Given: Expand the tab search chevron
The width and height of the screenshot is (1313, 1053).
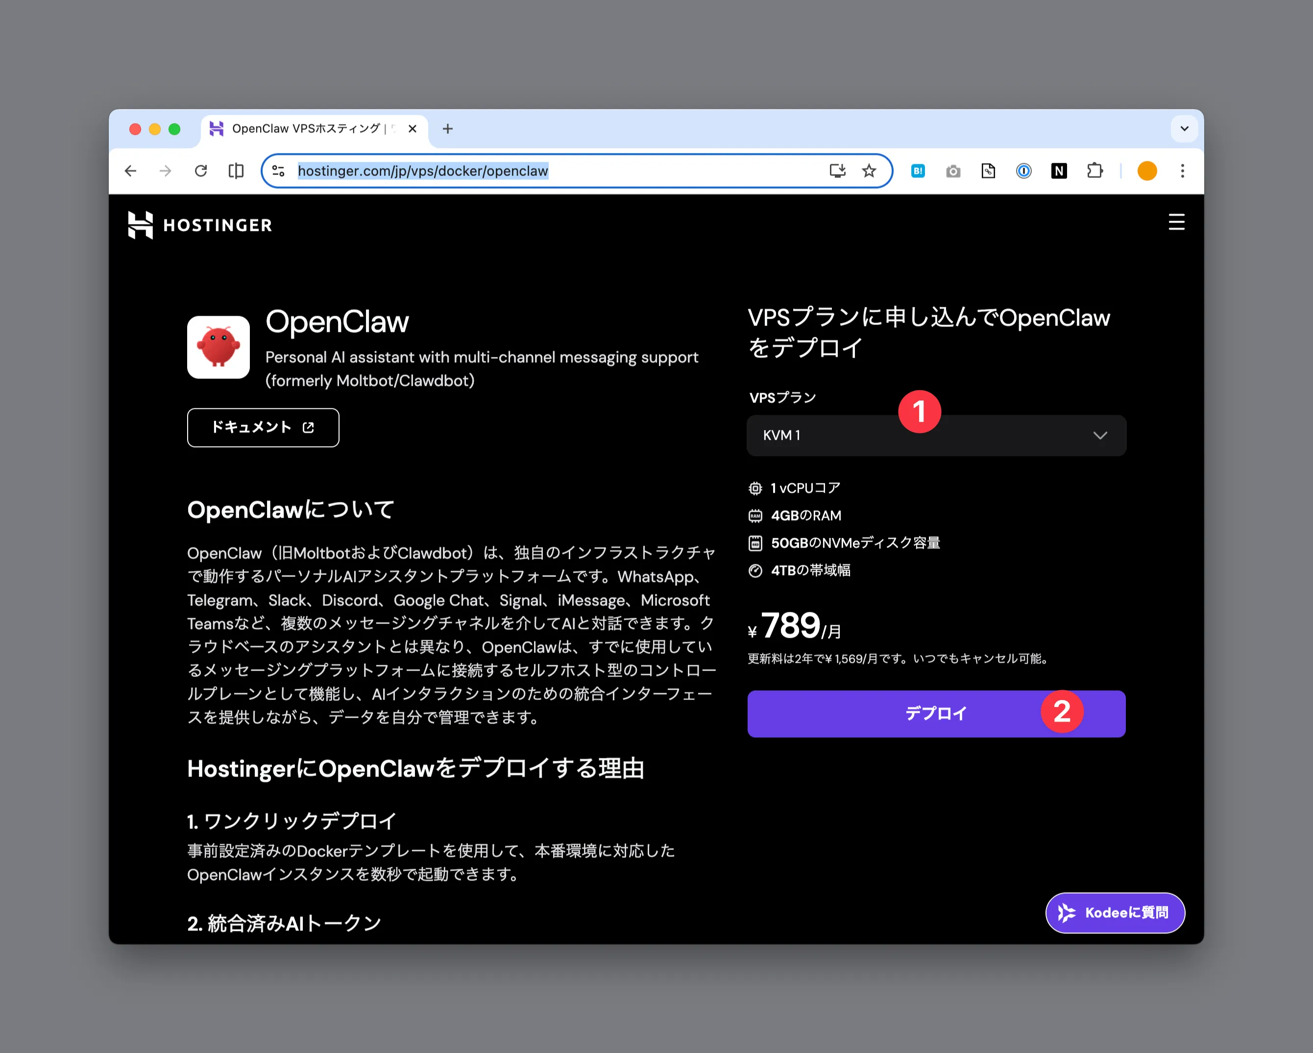Looking at the screenshot, I should coord(1184,128).
